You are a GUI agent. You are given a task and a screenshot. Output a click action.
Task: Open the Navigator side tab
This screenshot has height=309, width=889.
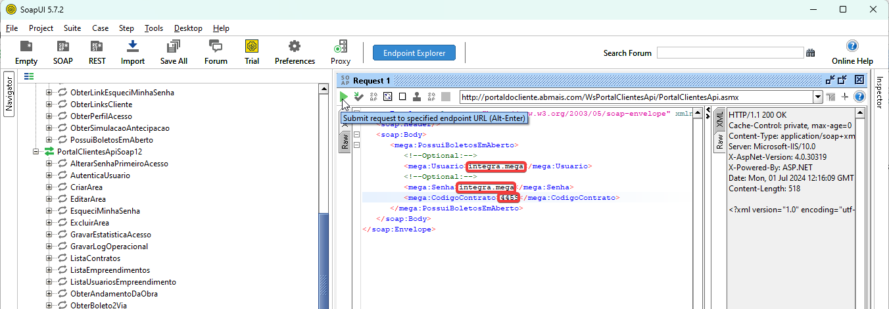pos(9,95)
